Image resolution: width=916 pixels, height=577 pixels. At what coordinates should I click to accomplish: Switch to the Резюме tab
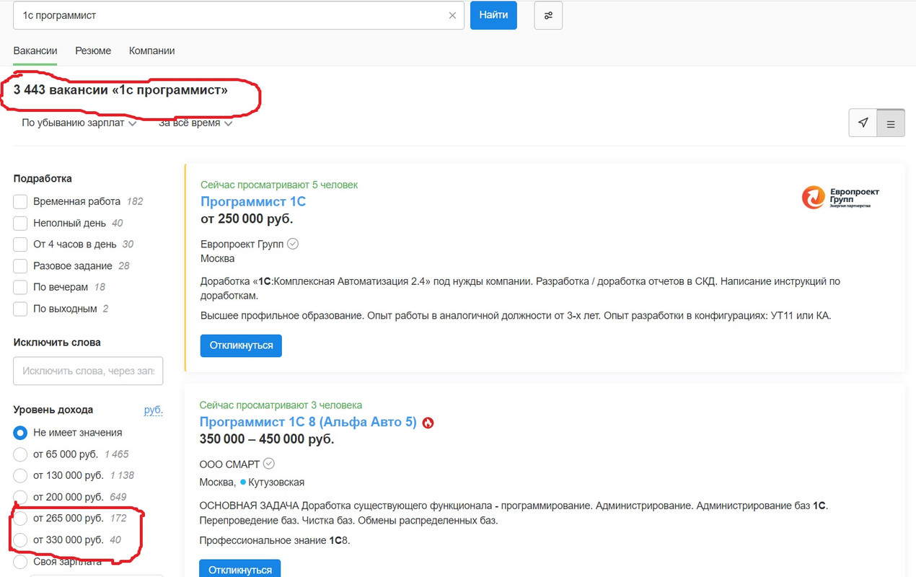[x=93, y=51]
